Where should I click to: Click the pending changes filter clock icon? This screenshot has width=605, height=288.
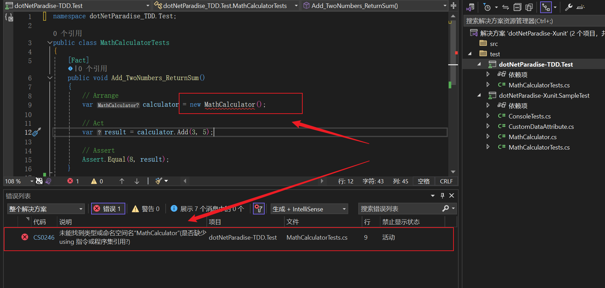[x=487, y=7]
